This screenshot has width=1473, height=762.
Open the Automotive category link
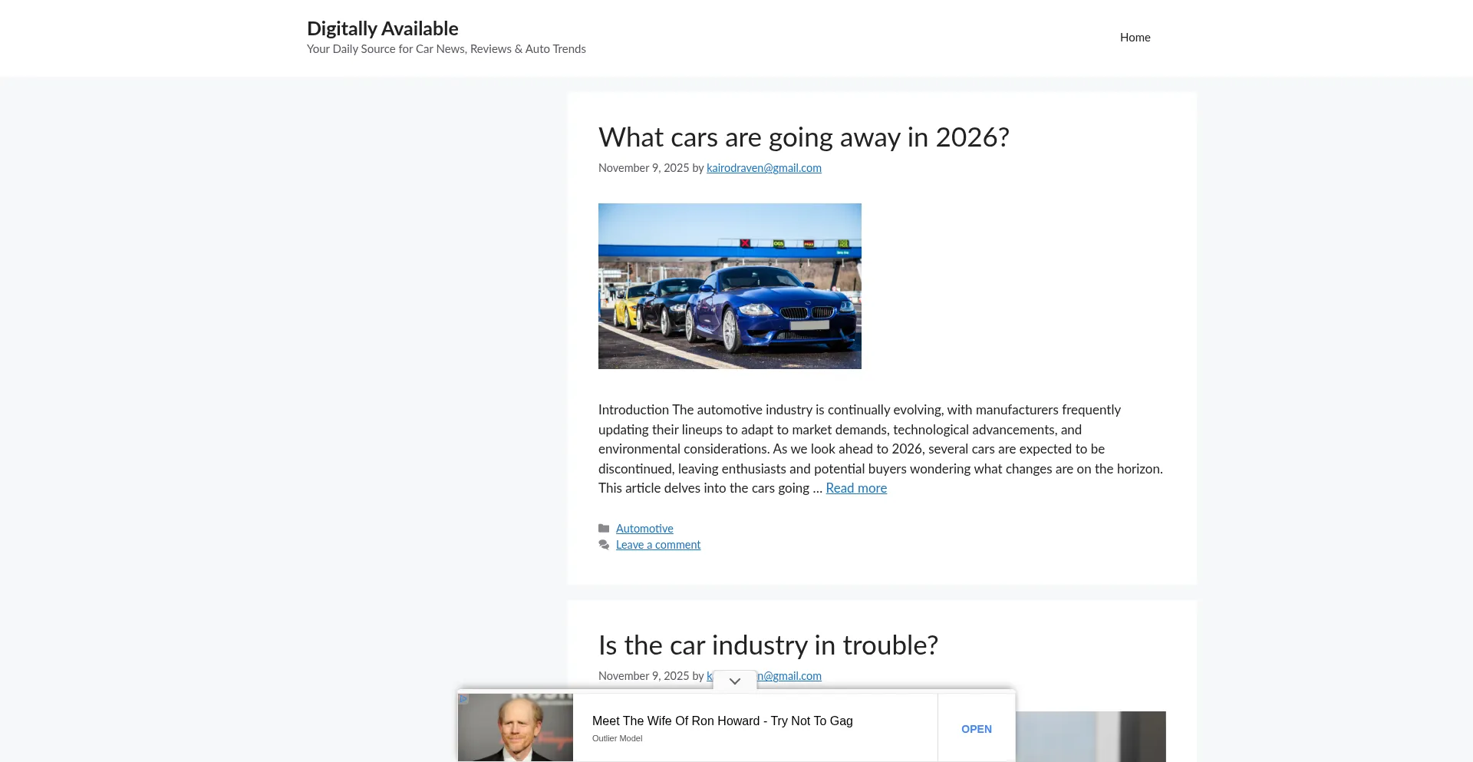coord(644,529)
